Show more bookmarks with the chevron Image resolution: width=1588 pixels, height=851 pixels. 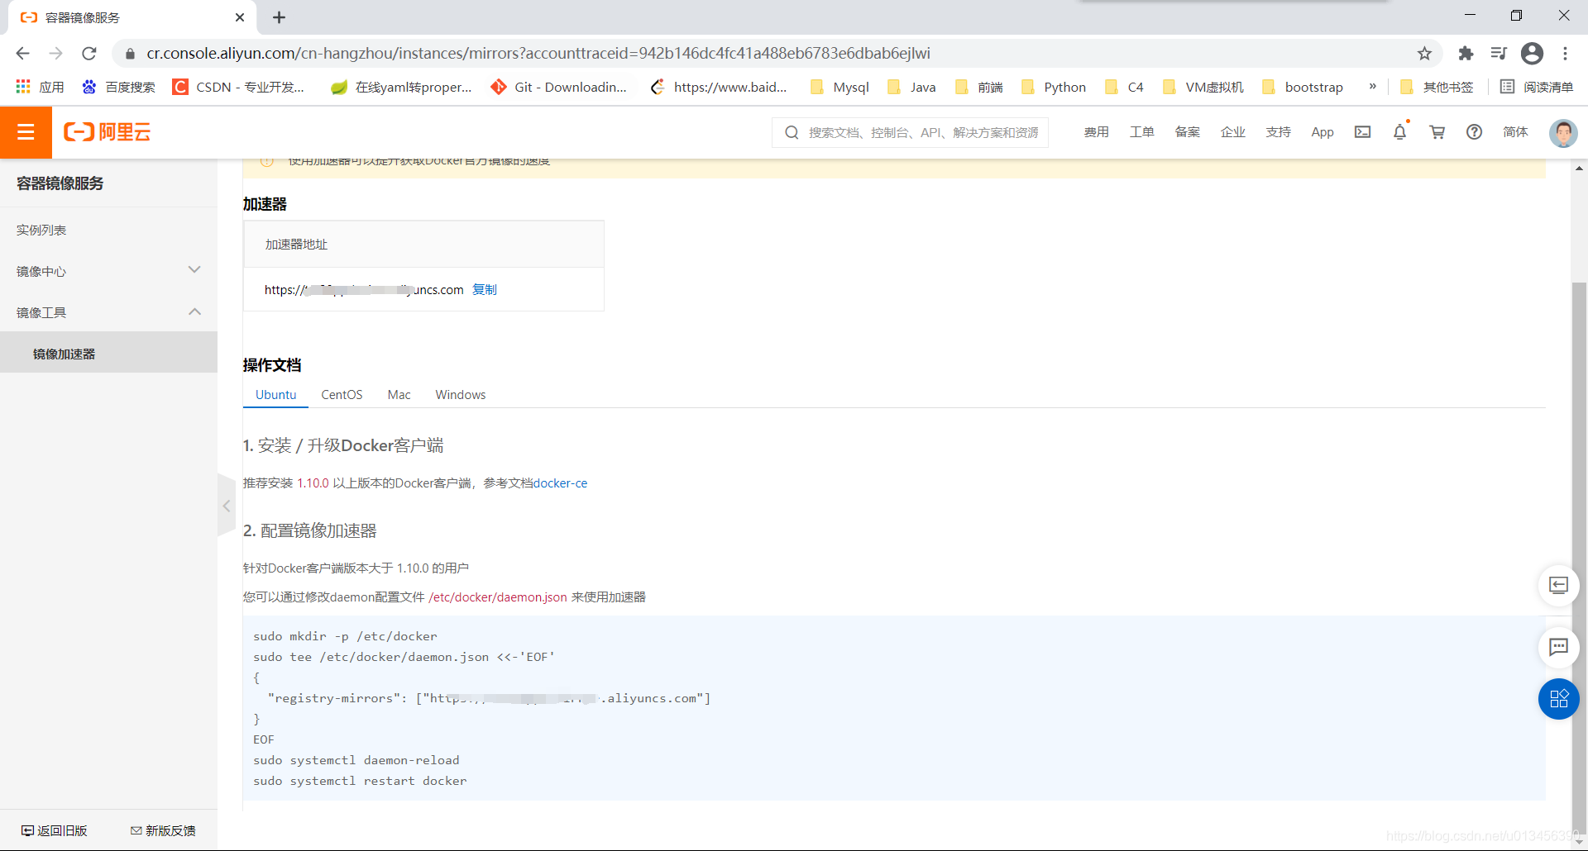tap(1373, 87)
